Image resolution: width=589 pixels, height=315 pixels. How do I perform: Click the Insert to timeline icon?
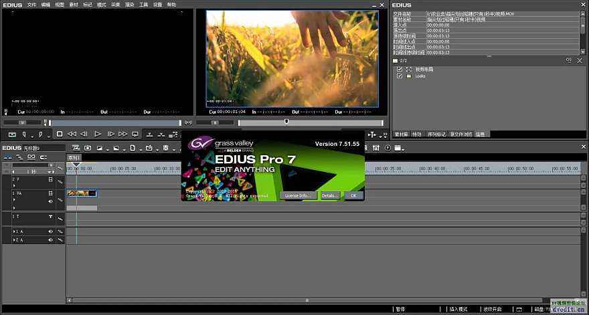click(149, 134)
